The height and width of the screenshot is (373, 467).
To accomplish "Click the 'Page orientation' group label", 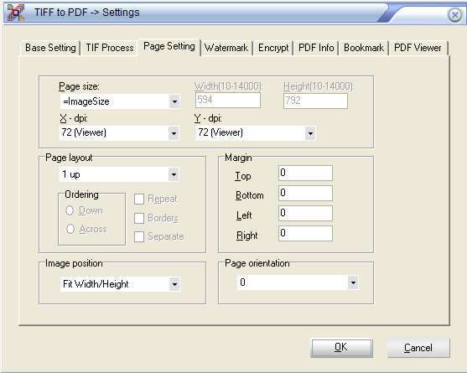I will pos(257,263).
